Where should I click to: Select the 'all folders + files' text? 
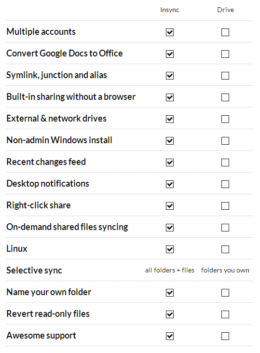pyautogui.click(x=170, y=270)
